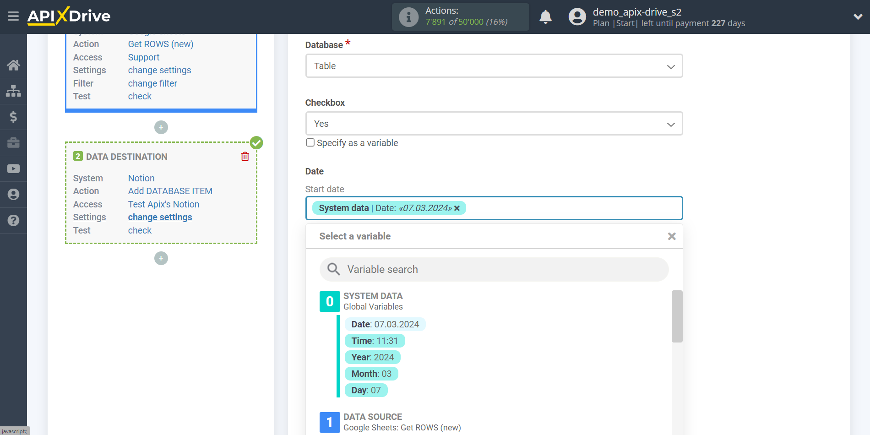Click the variable search magnifier icon
The image size is (870, 435).
(333, 269)
